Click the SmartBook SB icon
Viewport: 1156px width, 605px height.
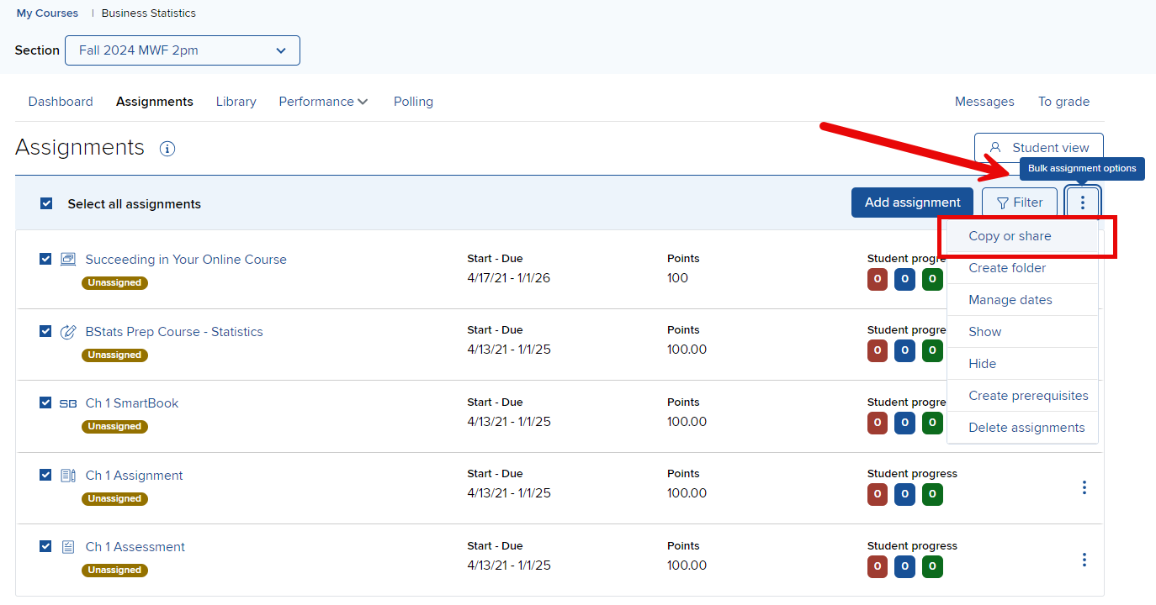[x=68, y=403]
